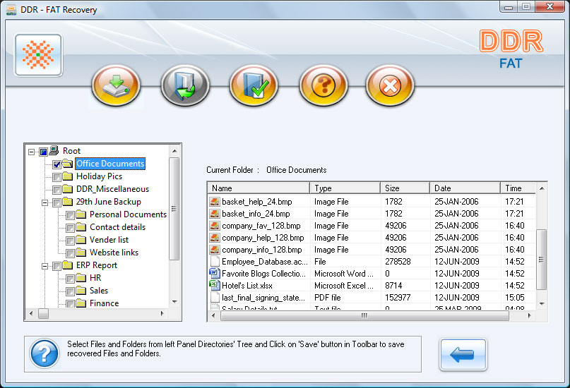Image resolution: width=570 pixels, height=388 pixels.
Task: Collapse the 29th June Backup node
Action: [x=45, y=202]
